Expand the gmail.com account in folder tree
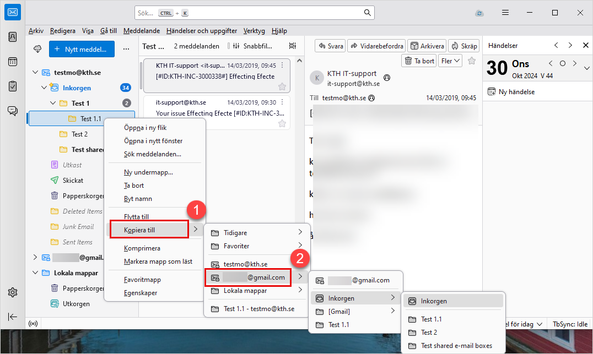Viewport: 593px width, 354px height. [36, 257]
